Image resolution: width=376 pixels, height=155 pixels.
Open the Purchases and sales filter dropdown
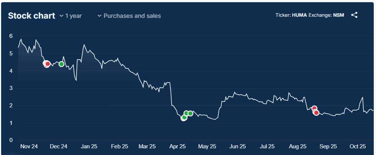[x=129, y=16]
